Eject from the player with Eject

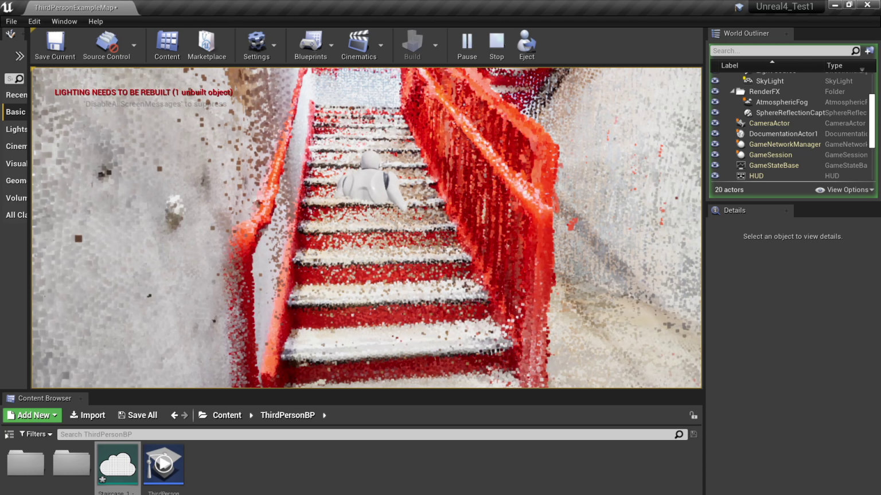pyautogui.click(x=527, y=45)
